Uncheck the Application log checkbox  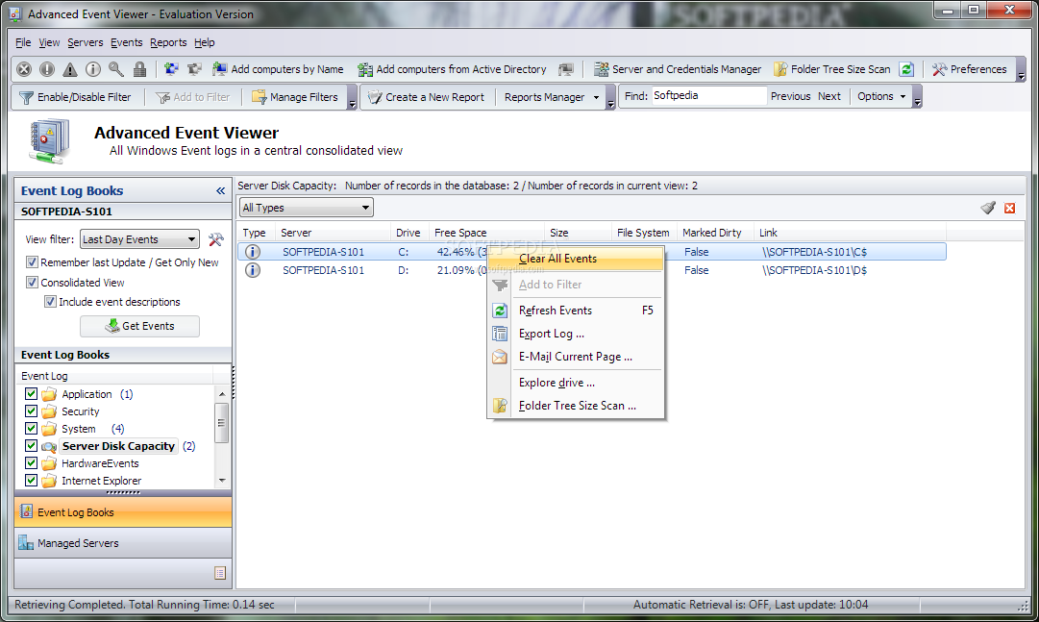tap(31, 393)
